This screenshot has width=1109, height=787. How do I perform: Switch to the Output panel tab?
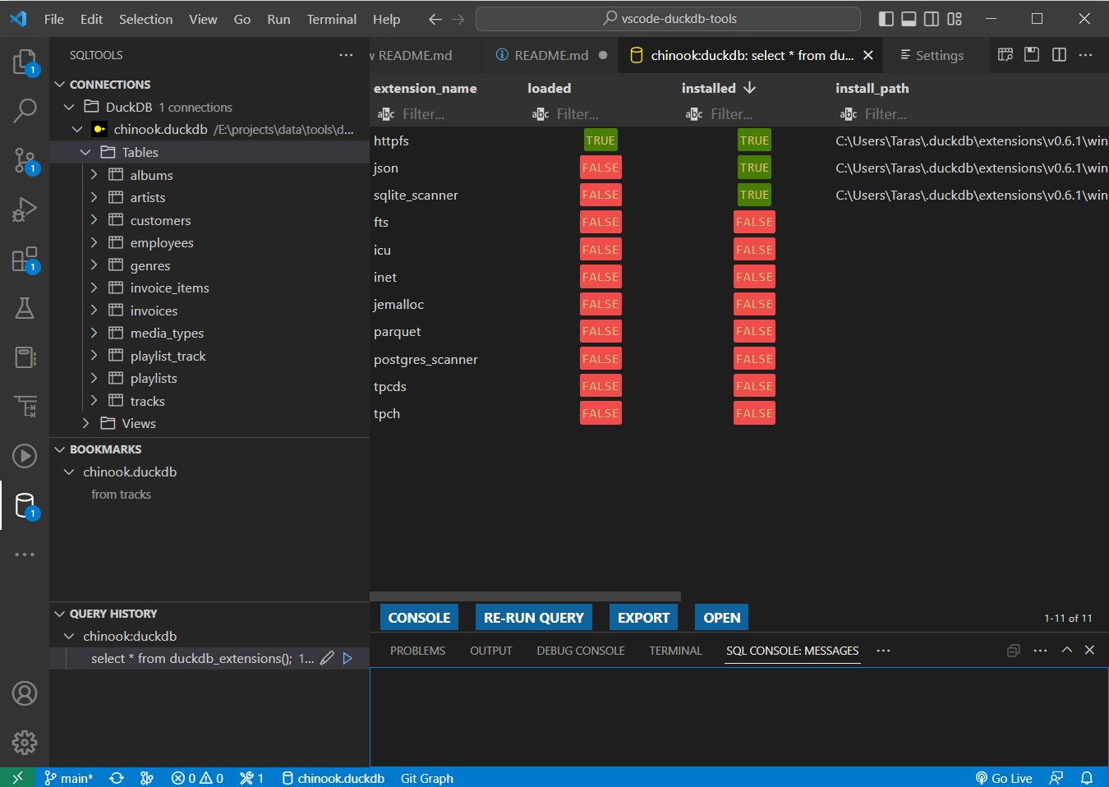coord(490,651)
